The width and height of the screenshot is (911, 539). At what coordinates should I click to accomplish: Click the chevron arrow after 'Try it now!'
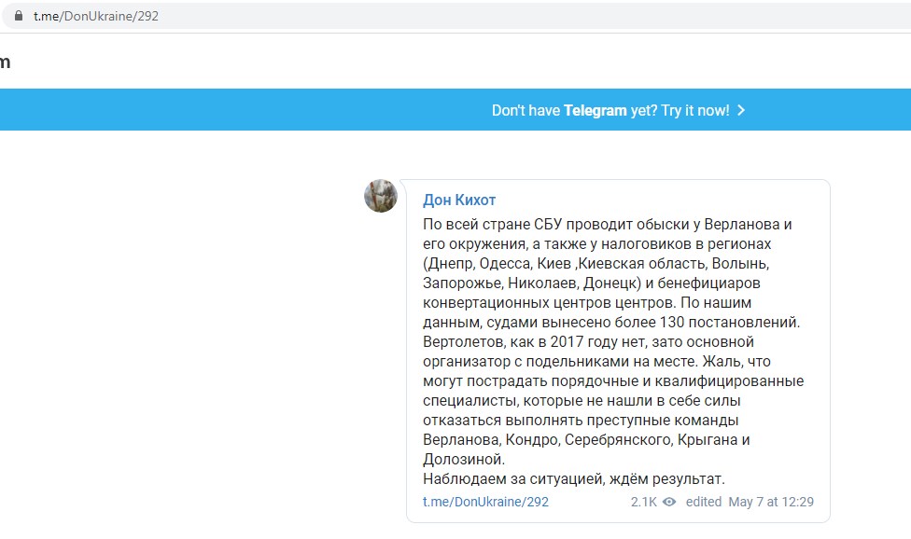[x=741, y=110]
